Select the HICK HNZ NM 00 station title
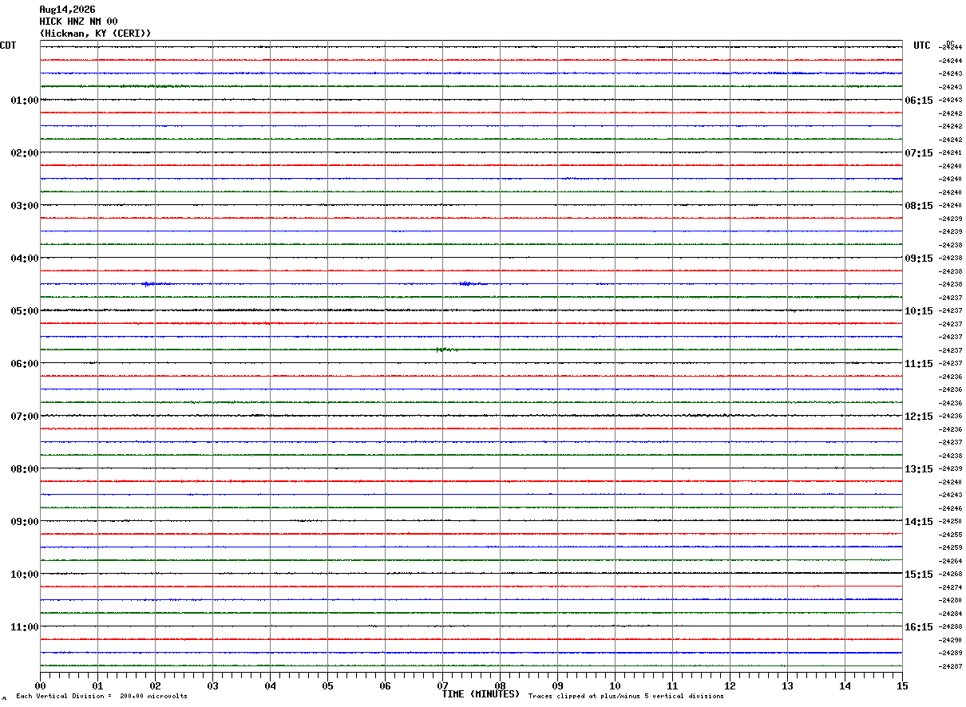This screenshot has height=707, width=966. (78, 22)
